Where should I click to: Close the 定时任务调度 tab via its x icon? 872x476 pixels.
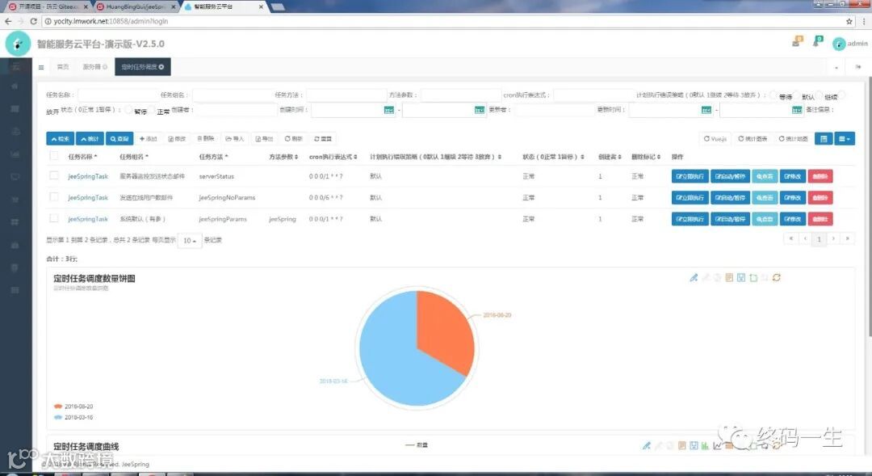161,67
